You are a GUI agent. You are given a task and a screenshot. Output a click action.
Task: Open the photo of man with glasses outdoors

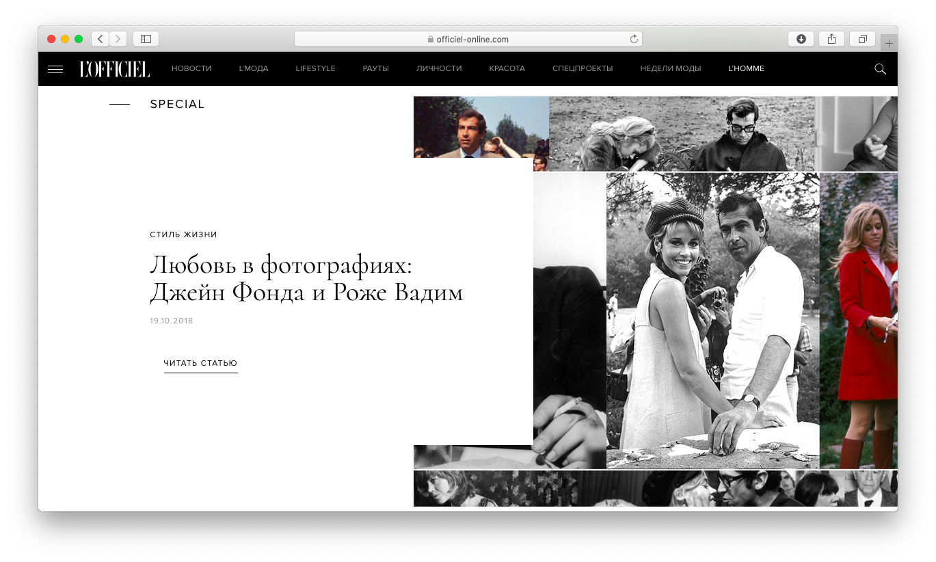point(682,133)
